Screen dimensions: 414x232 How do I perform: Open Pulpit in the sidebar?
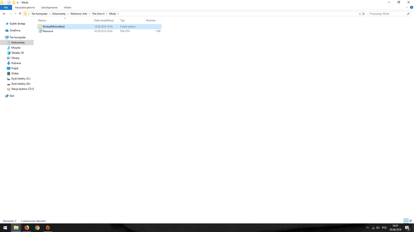click(x=14, y=68)
